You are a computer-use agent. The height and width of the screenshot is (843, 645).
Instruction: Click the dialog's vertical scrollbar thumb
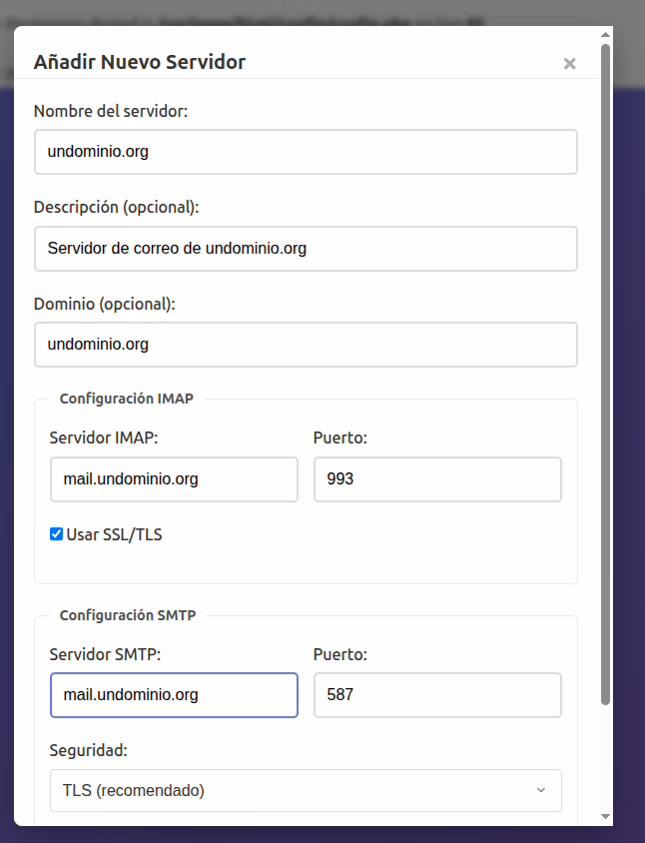[605, 375]
